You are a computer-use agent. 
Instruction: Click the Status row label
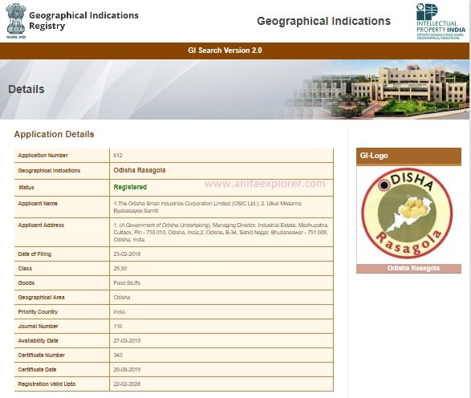point(26,187)
